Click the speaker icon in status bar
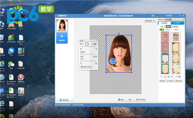Viewport: 193px width, 118px height. tap(56, 105)
